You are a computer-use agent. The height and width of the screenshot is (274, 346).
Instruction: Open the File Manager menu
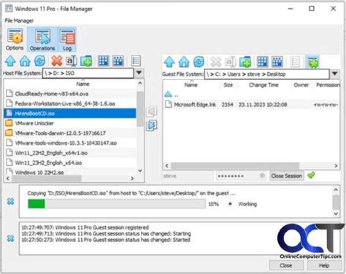pyautogui.click(x=19, y=21)
